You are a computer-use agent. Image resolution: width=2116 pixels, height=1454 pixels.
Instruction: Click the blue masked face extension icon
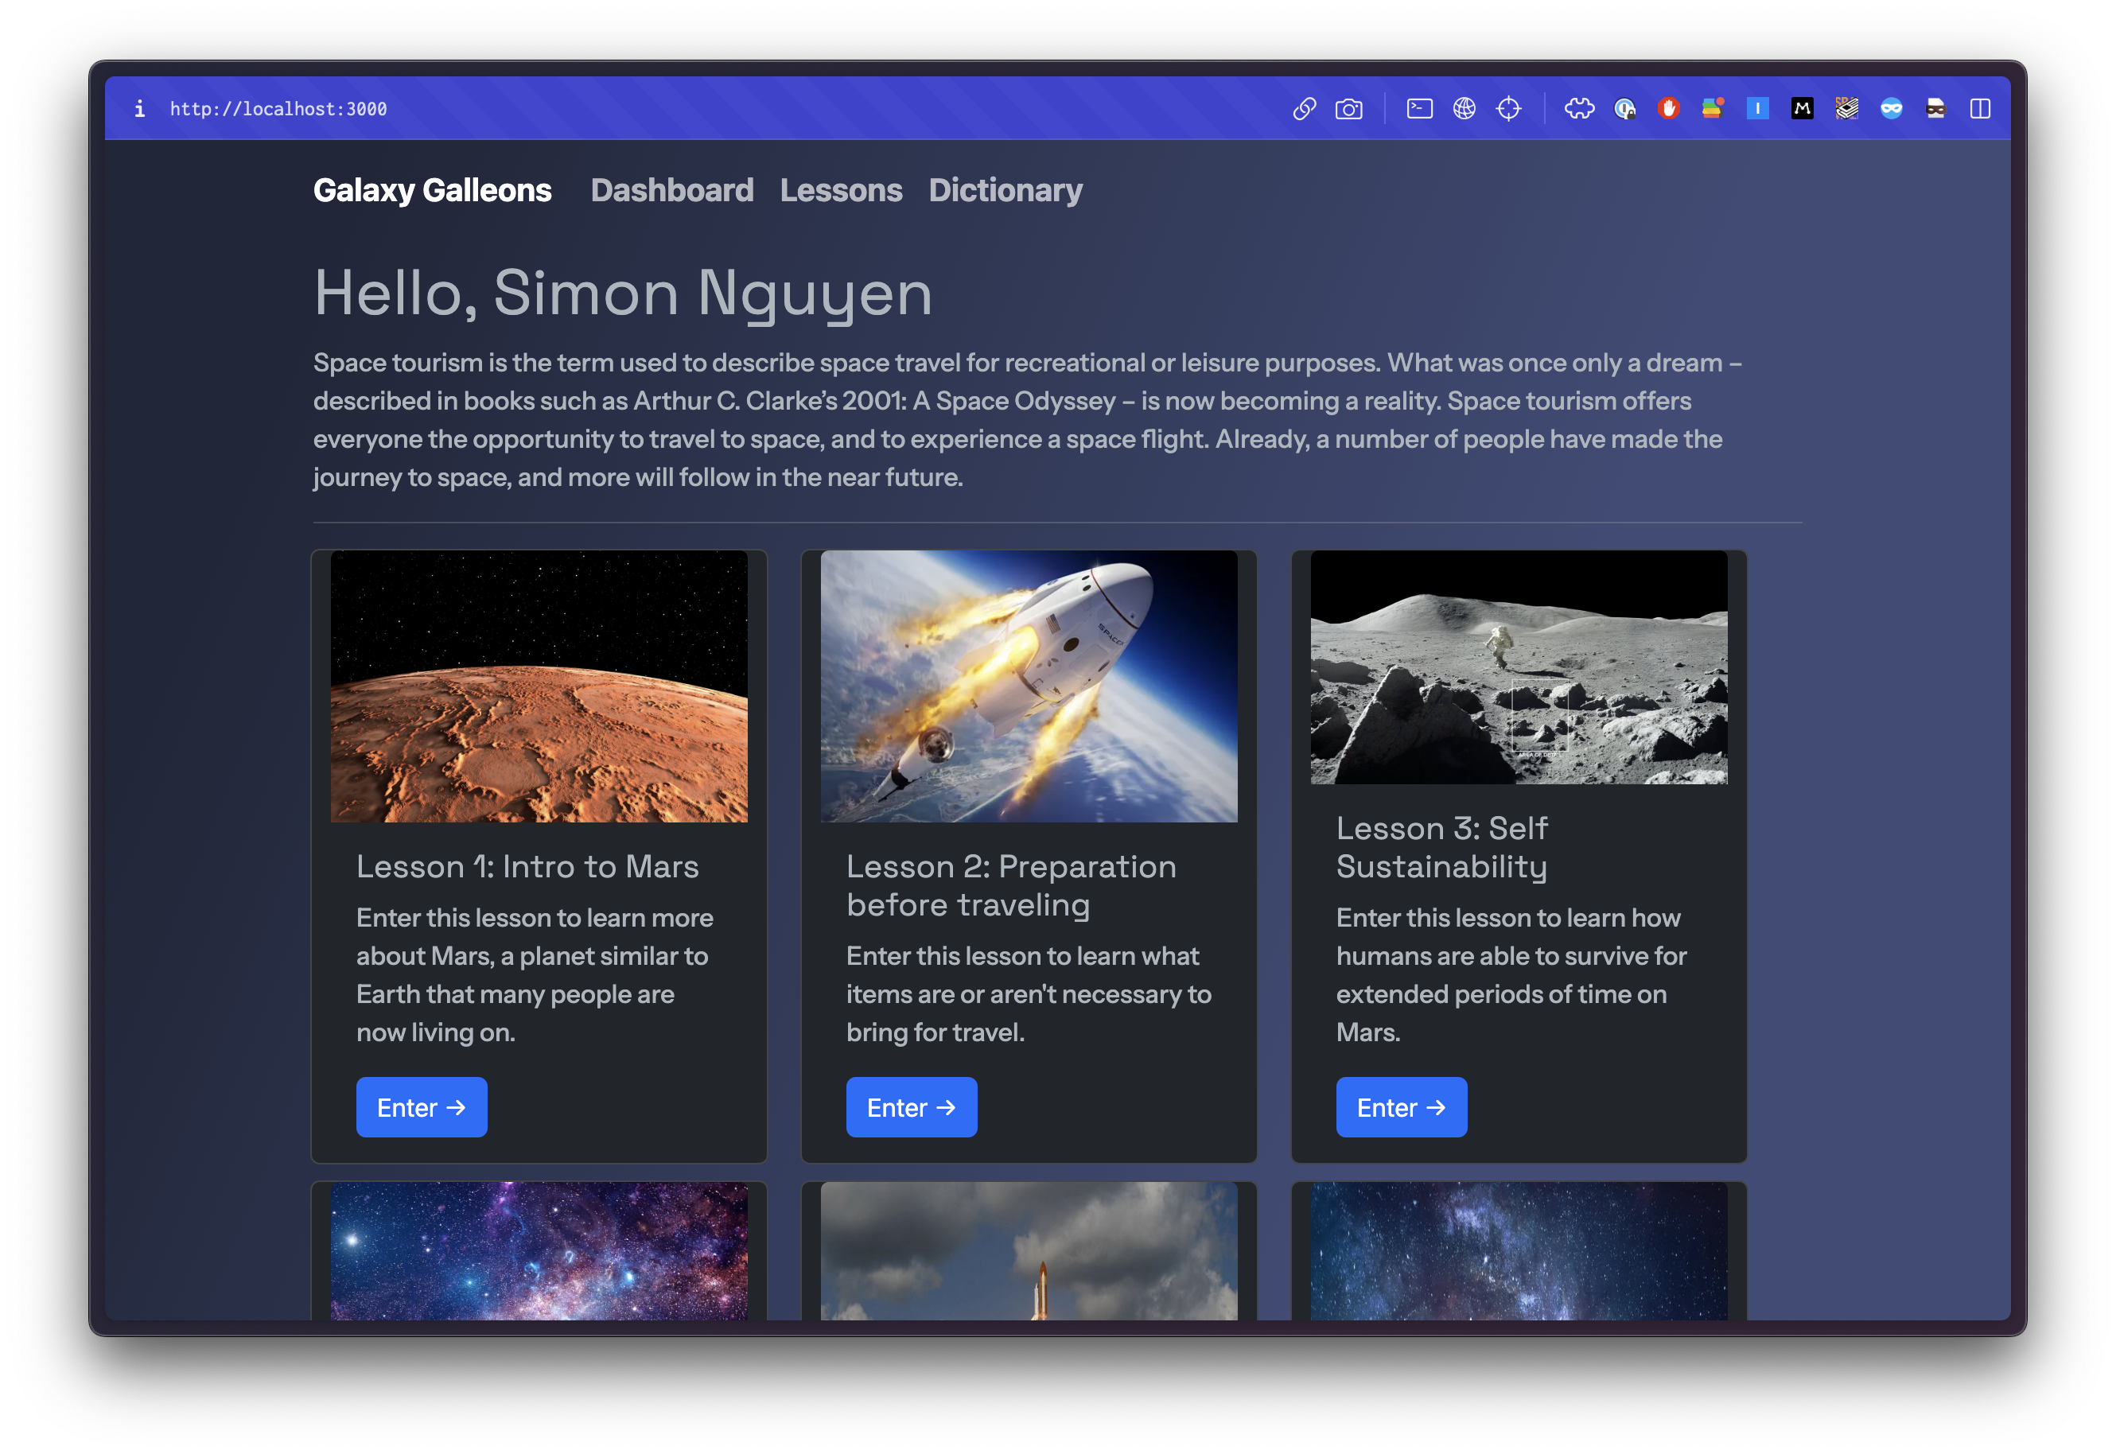(x=1891, y=109)
